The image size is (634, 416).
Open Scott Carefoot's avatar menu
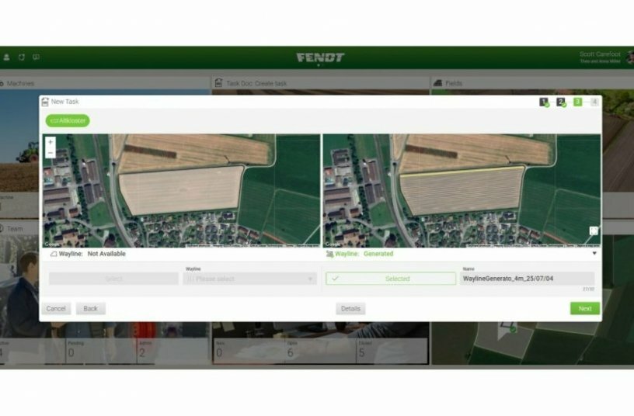point(629,57)
